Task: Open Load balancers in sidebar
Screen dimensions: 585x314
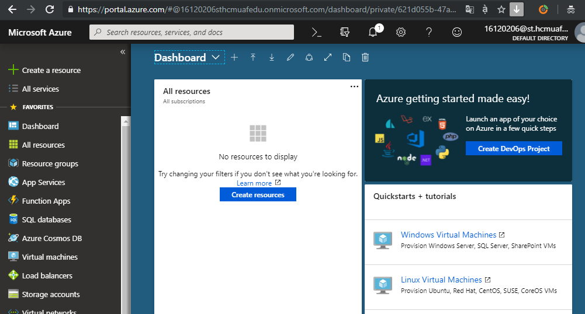Action: (47, 275)
